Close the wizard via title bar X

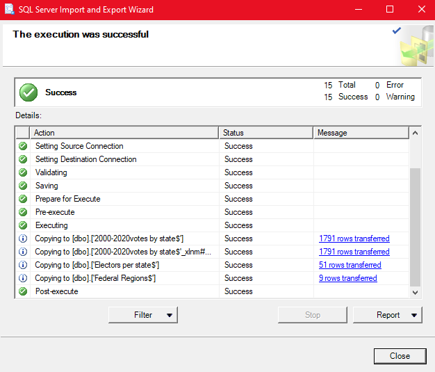422,10
